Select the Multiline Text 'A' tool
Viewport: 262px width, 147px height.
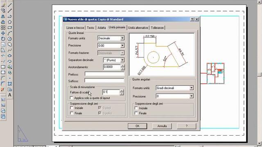pyautogui.click(x=10, y=95)
